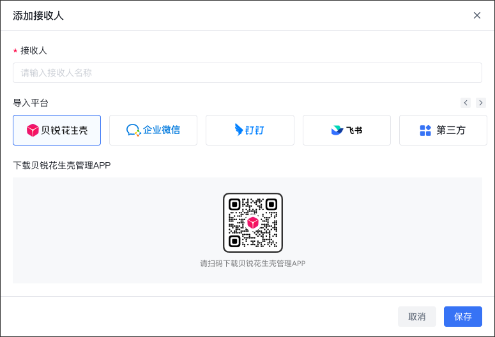This screenshot has width=495, height=337.
Task: Click the 请扫码下载贝锐花生壳管理APP caption
Action: [x=253, y=263]
